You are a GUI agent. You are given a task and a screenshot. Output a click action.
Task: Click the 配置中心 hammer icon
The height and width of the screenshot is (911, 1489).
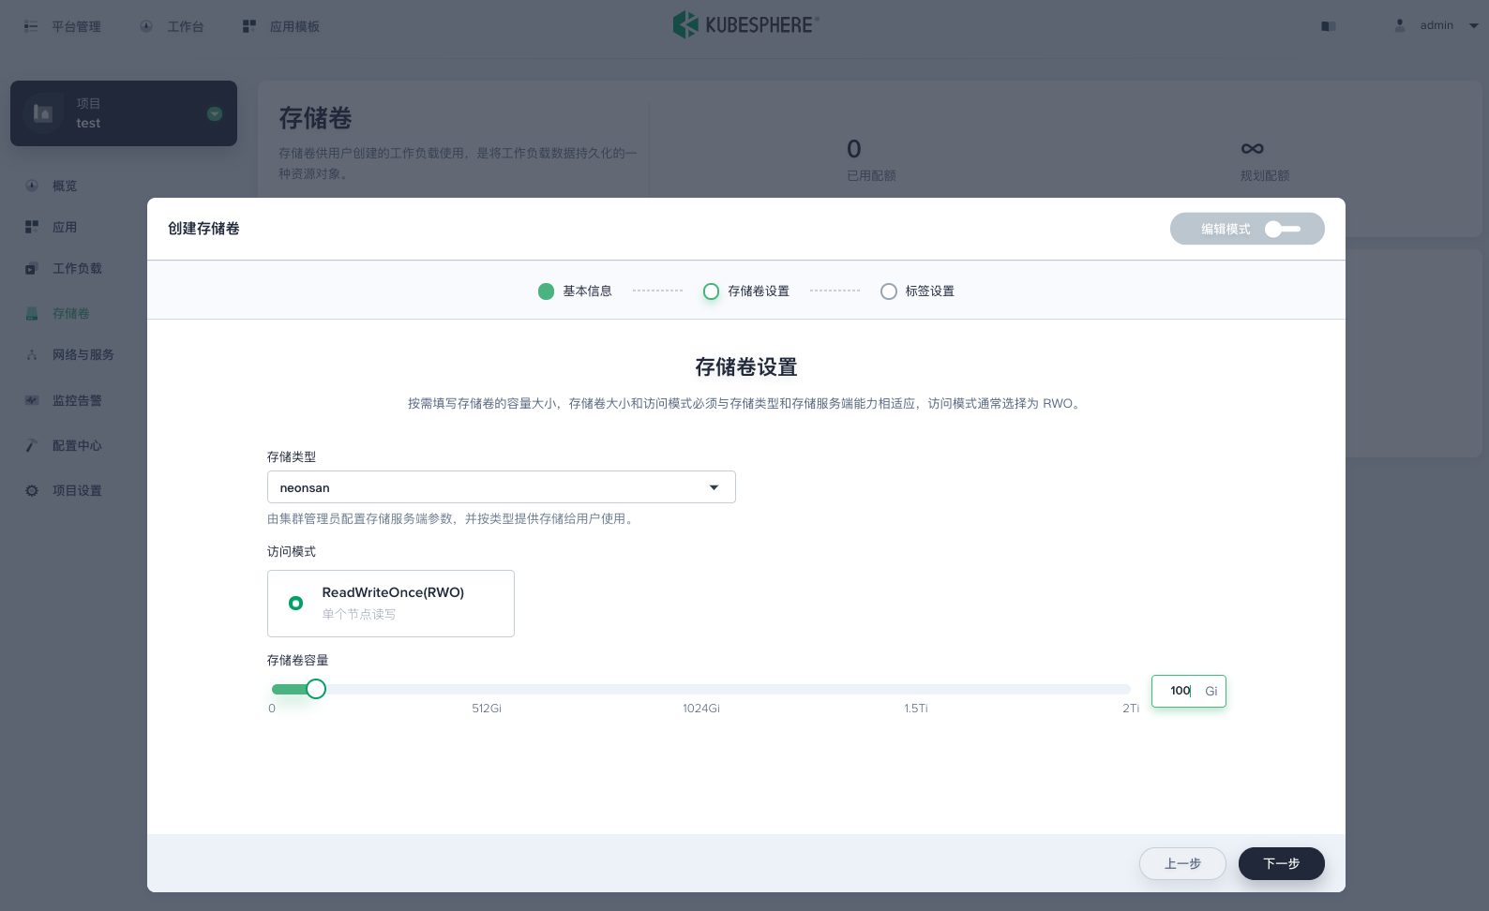coord(32,445)
